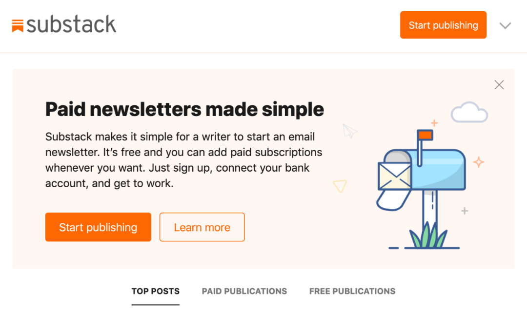The image size is (527, 316).
Task: Click the yellow triangle decoration
Action: (x=340, y=186)
